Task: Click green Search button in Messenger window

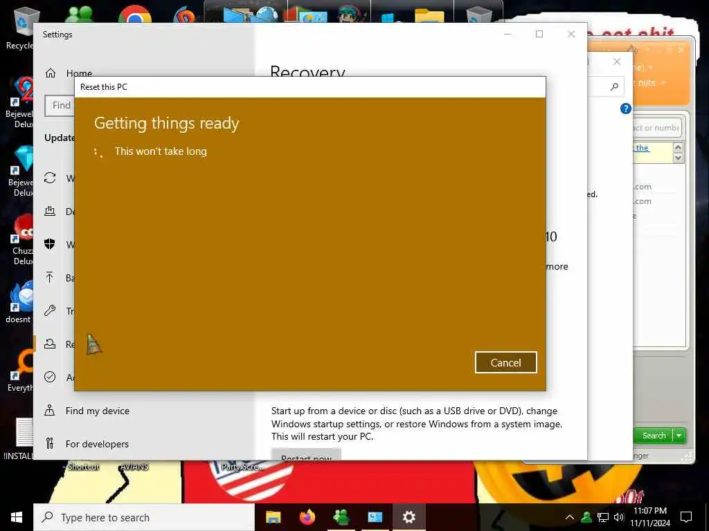Action: point(654,436)
